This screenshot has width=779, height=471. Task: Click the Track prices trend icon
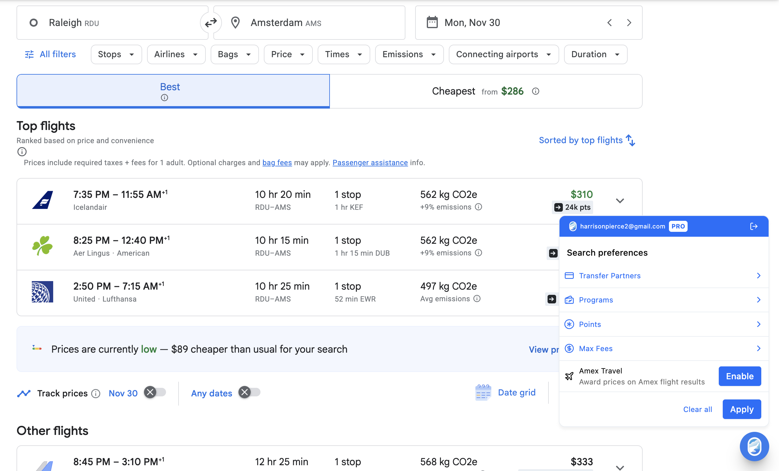tap(24, 393)
